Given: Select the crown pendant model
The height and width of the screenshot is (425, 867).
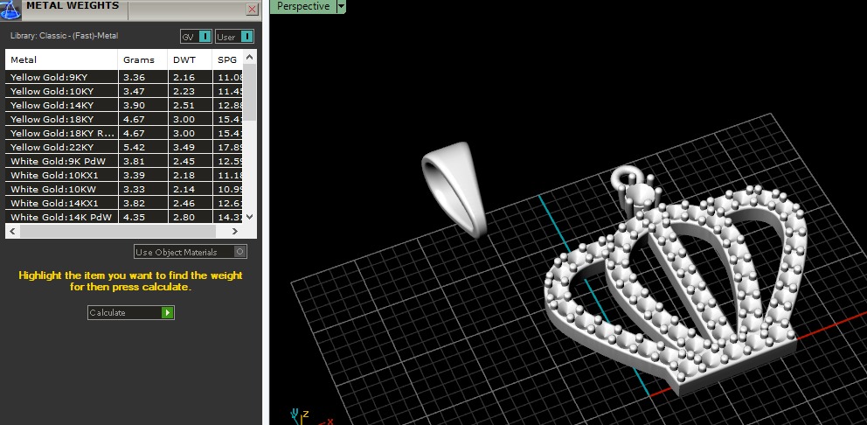Looking at the screenshot, I should pyautogui.click(x=675, y=282).
